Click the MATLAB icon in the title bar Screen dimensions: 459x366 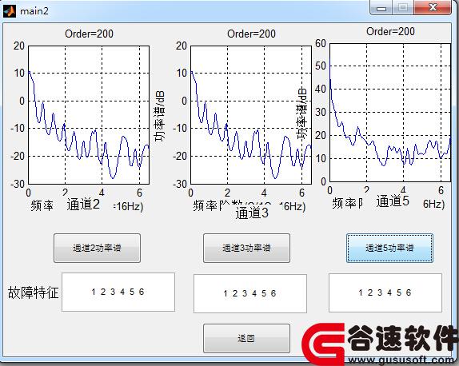[x=10, y=11]
